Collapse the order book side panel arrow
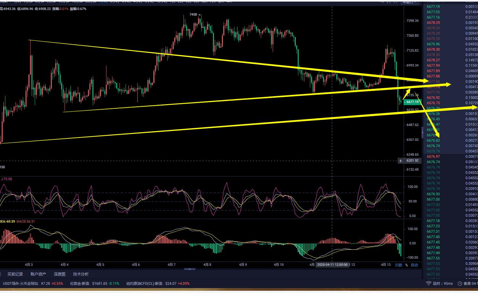Screen dimensions: 478x293 click(x=422, y=132)
